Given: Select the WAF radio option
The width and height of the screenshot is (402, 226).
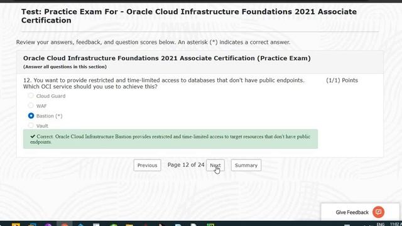Looking at the screenshot, I should (x=31, y=105).
